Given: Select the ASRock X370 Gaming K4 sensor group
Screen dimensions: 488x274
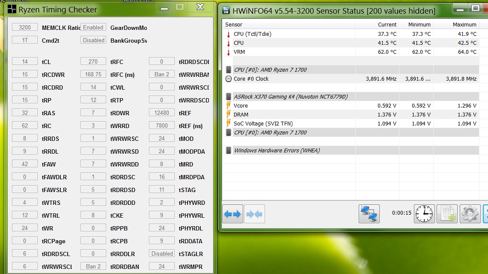Looking at the screenshot, I should click(351, 96).
